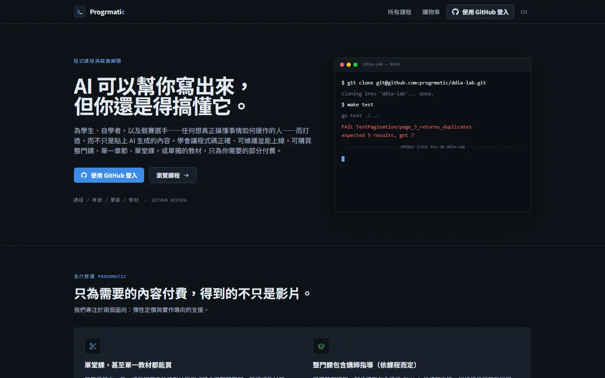Click the 程式課程與競賽解題 tagline
This screenshot has height=378, width=605.
(x=97, y=61)
